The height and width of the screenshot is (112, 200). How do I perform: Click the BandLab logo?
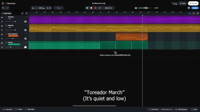pyautogui.click(x=10, y=3)
